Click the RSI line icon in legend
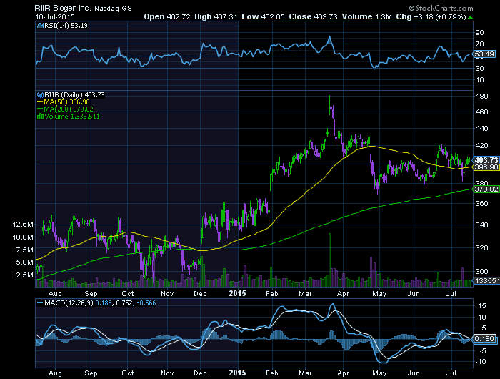The height and width of the screenshot is (379, 500). [x=40, y=26]
